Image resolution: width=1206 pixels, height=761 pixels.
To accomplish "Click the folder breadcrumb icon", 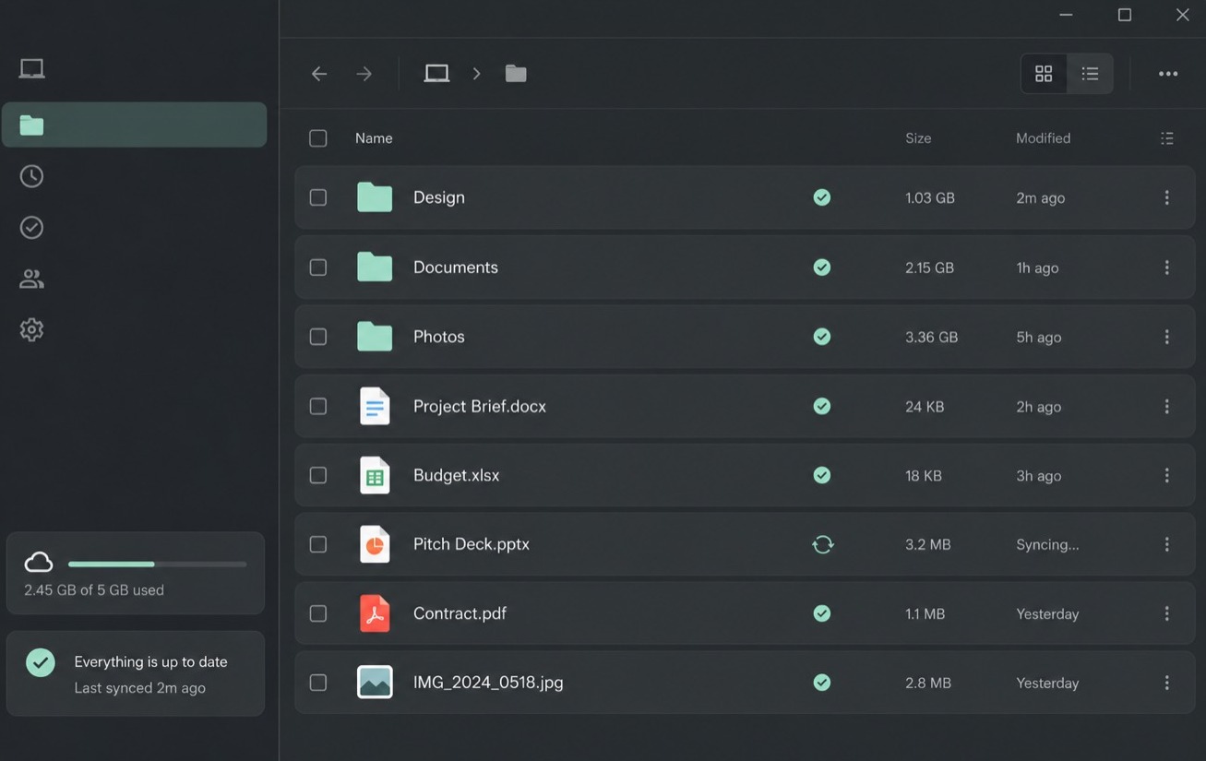I will (516, 74).
